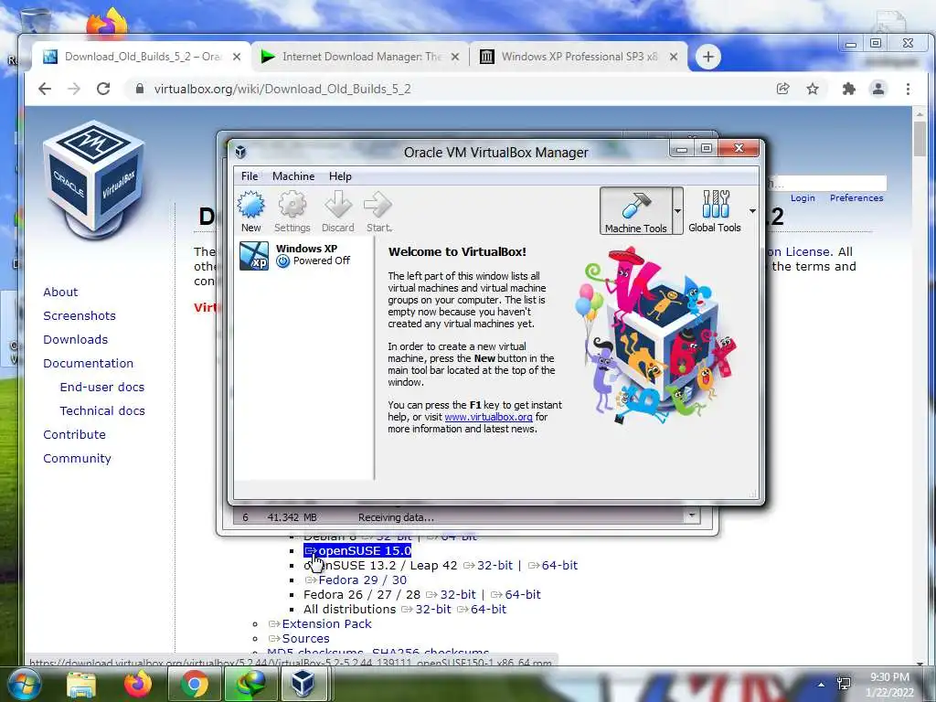The image size is (936, 702).
Task: Open Chrome's three-dot menu
Action: (x=908, y=89)
